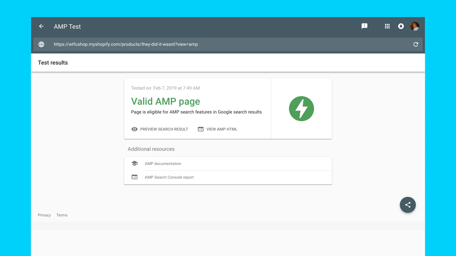Open VIEW AMP HTML
The image size is (456, 256).
pyautogui.click(x=222, y=129)
